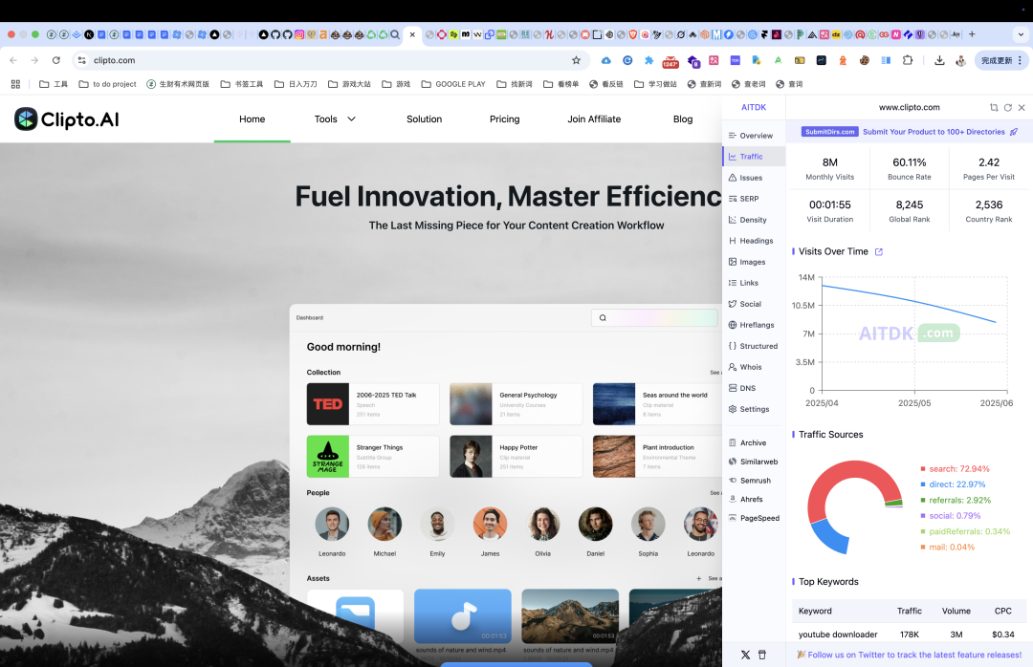Click the trash icon in AITDK footer
1033x667 pixels.
[762, 656]
